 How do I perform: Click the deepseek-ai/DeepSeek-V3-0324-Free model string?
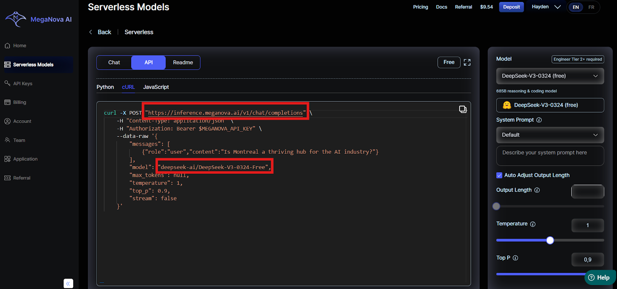(x=214, y=167)
